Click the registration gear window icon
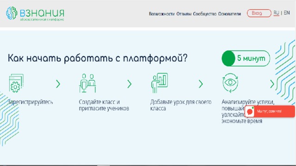Screen dimensions: 296x166 point(16,83)
